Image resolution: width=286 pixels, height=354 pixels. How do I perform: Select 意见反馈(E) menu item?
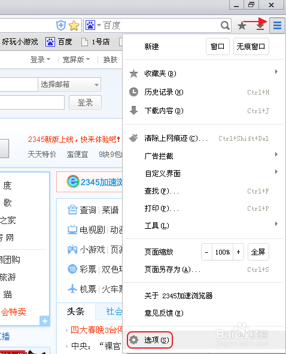(204, 313)
